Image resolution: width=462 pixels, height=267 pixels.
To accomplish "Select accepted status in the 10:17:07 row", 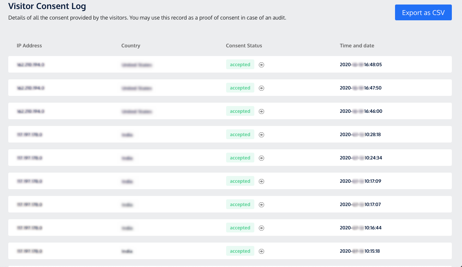I will coord(240,204).
